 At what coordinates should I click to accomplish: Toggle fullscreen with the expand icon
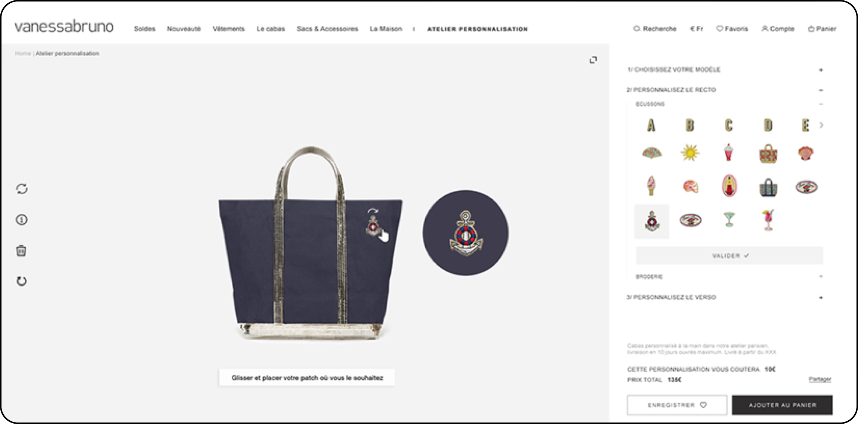[593, 60]
